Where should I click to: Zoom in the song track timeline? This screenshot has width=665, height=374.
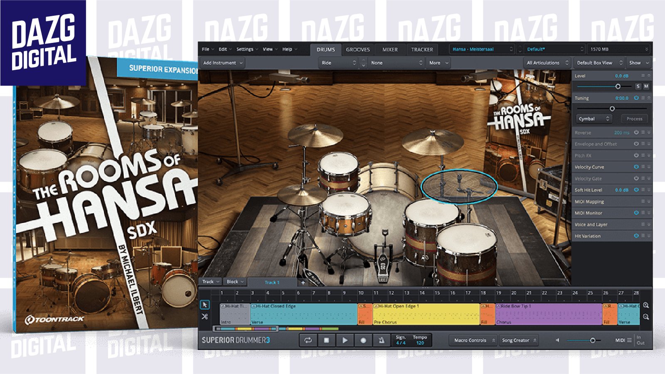[646, 305]
